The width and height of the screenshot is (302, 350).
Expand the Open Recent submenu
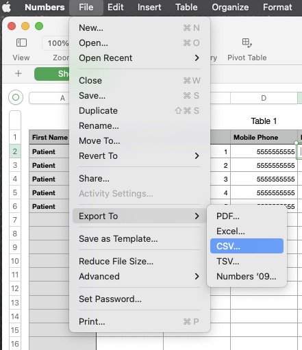pos(140,58)
